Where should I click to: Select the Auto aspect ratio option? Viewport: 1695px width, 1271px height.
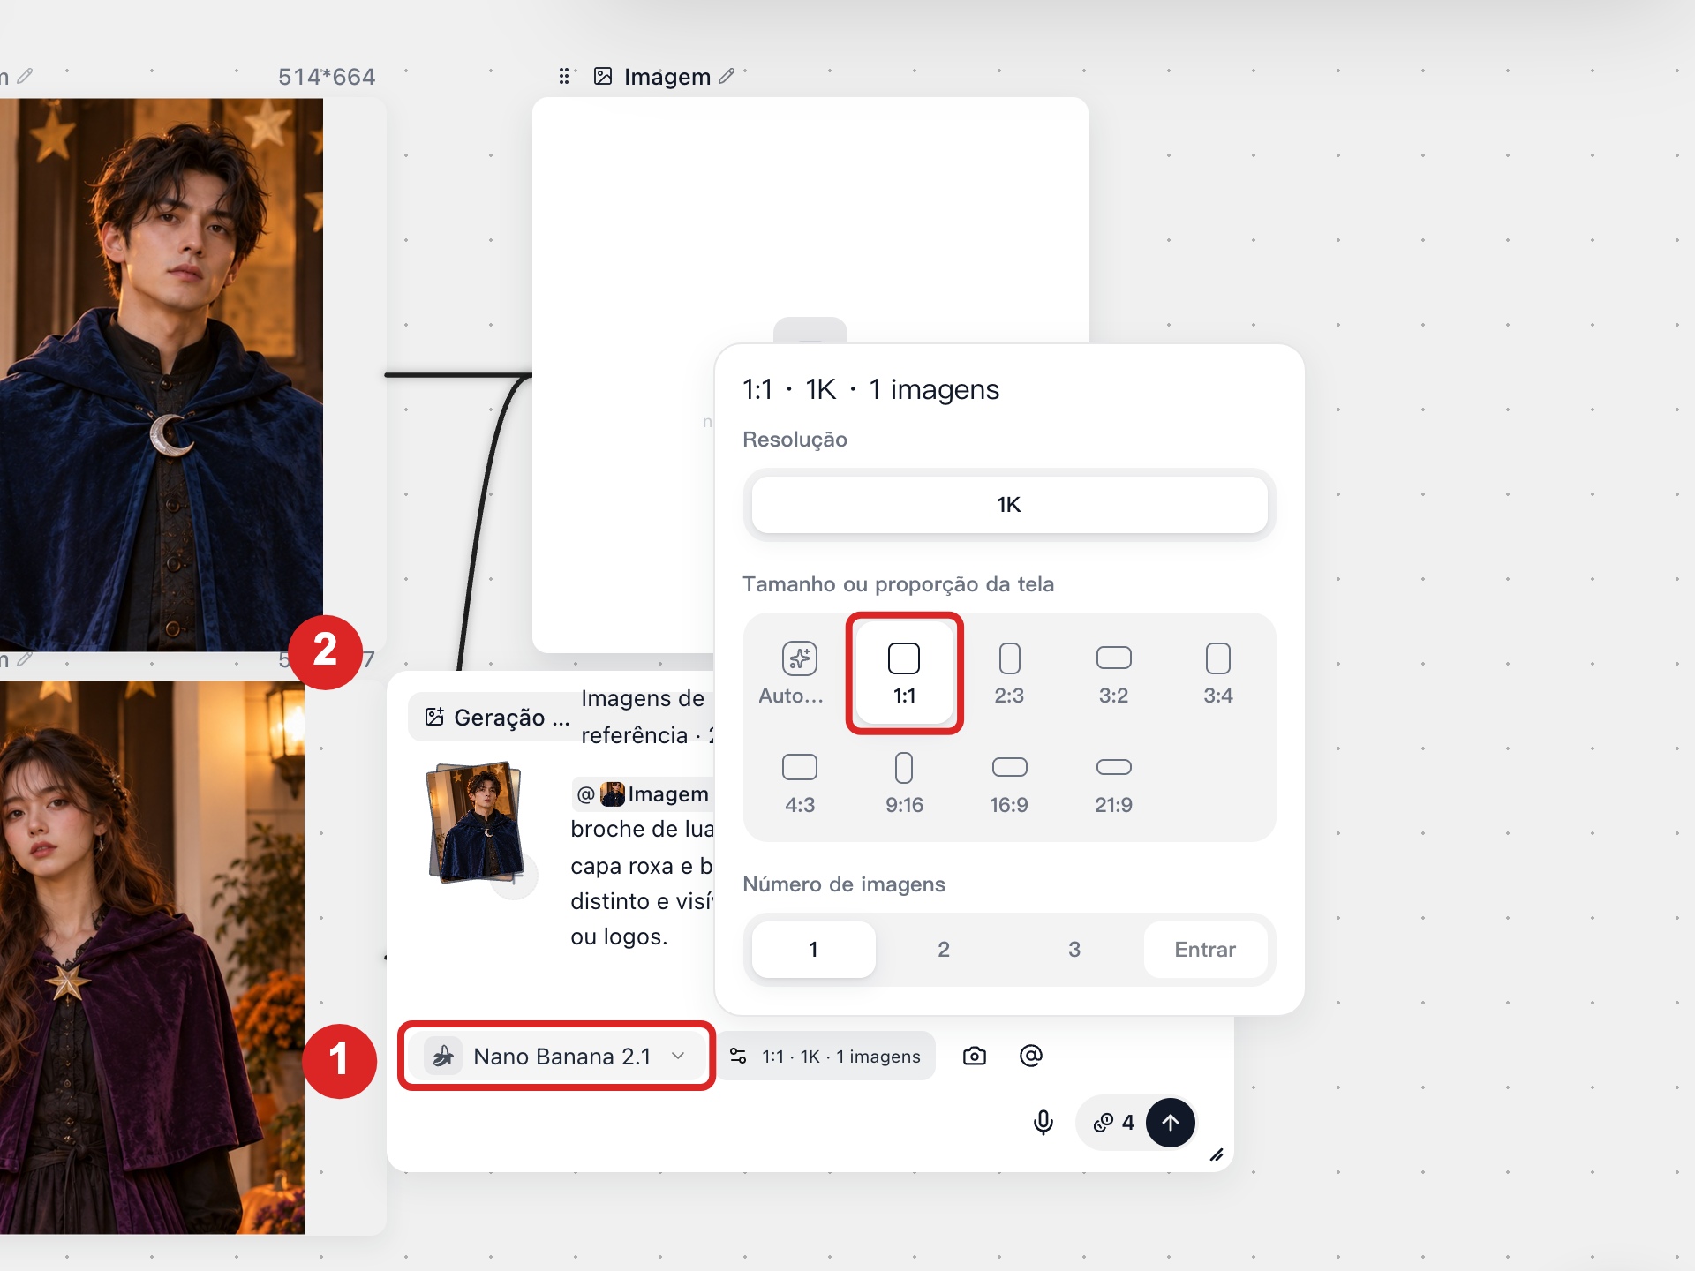pos(800,673)
